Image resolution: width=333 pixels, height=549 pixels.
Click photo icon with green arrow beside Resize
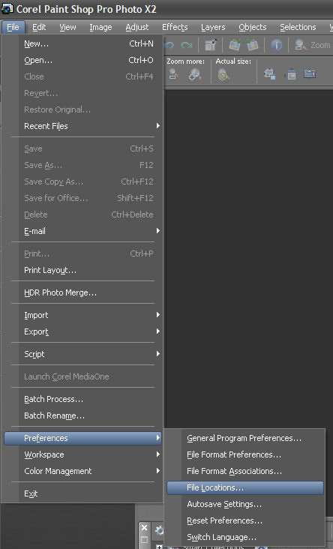234,45
